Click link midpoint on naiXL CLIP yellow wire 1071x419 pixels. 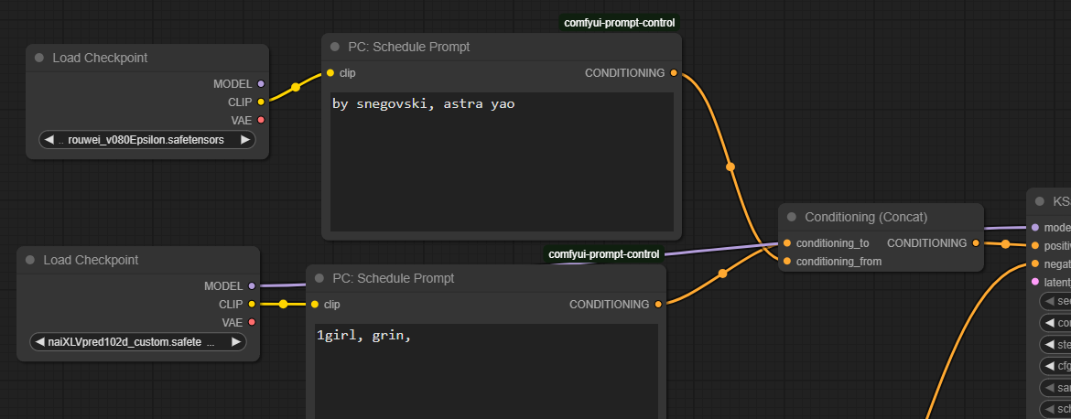pos(283,305)
